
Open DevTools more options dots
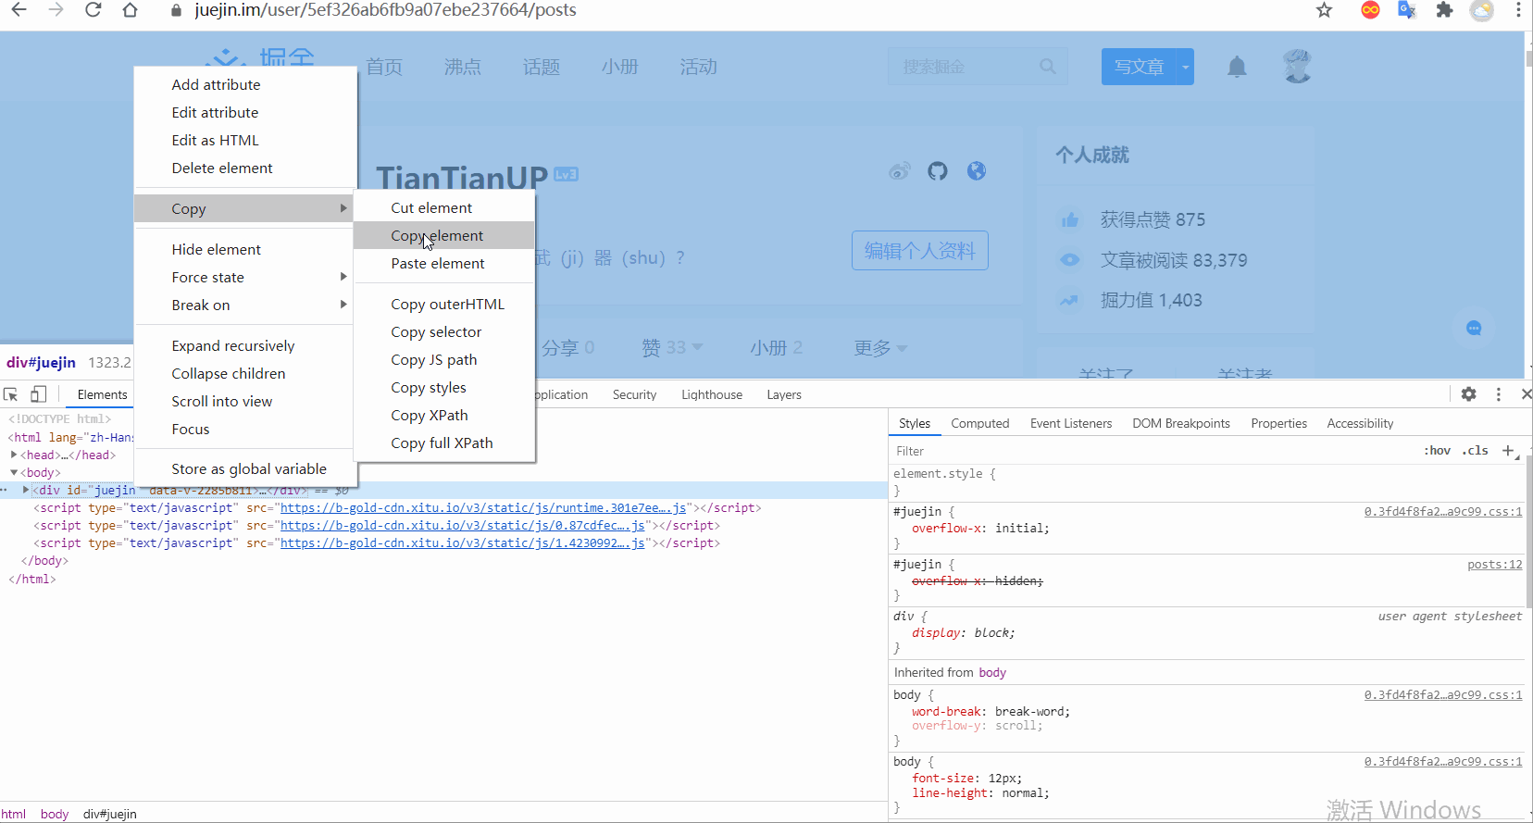click(x=1499, y=394)
